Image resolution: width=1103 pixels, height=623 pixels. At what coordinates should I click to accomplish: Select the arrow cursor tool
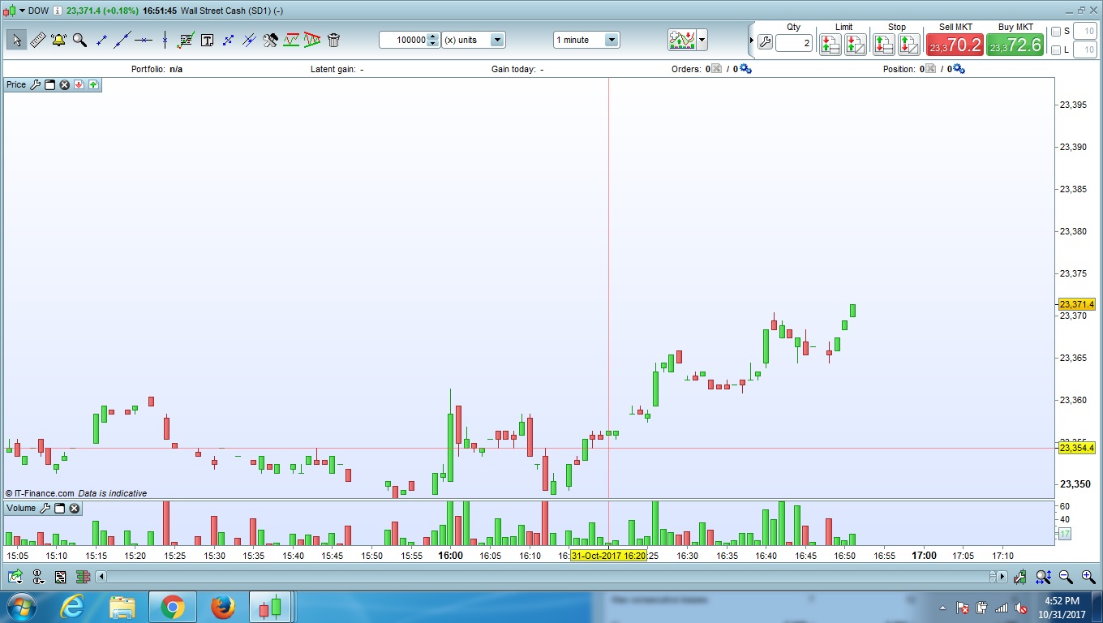click(x=16, y=40)
